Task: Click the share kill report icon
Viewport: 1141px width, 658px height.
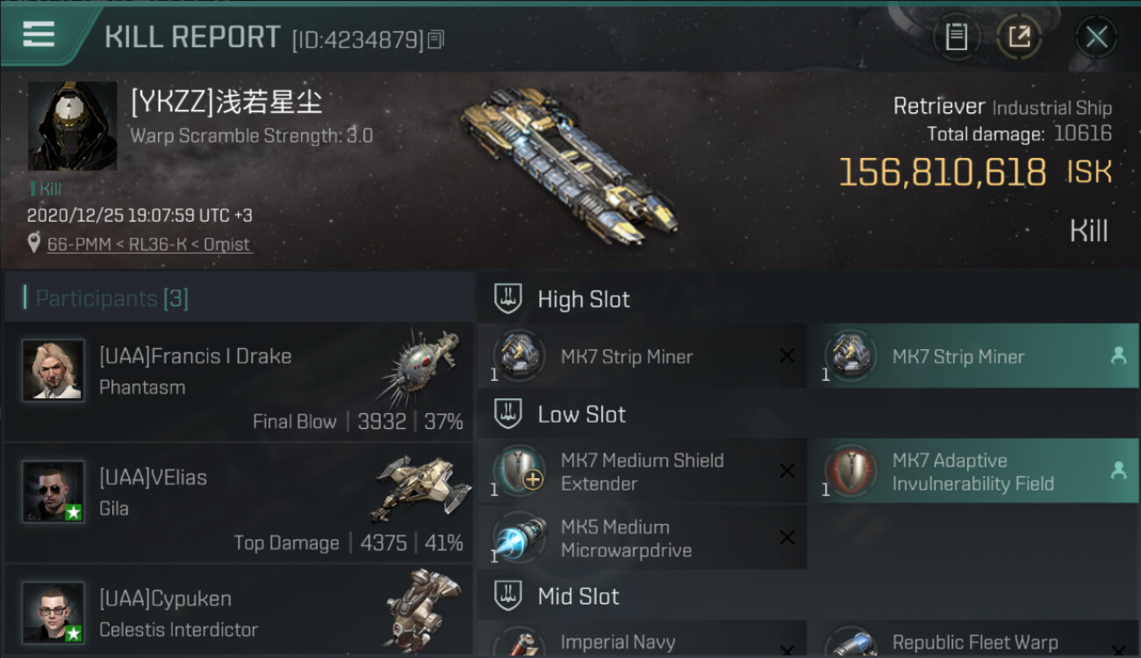Action: coord(1018,37)
